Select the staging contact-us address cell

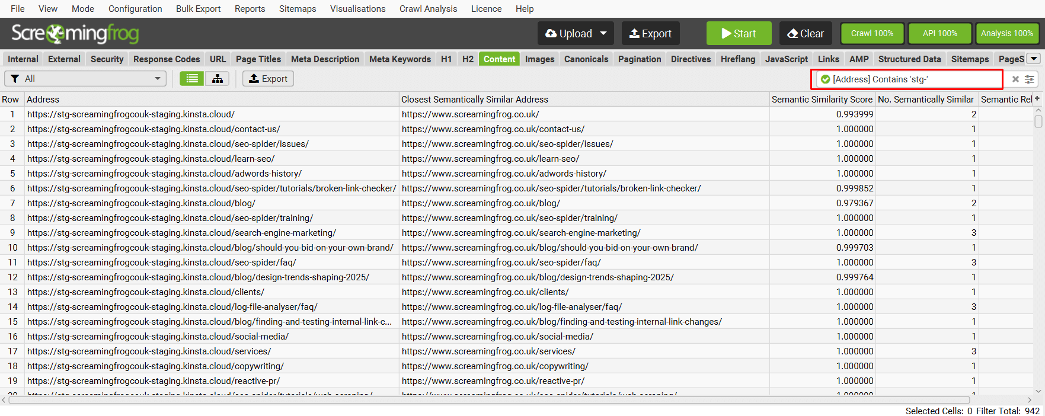pos(212,129)
